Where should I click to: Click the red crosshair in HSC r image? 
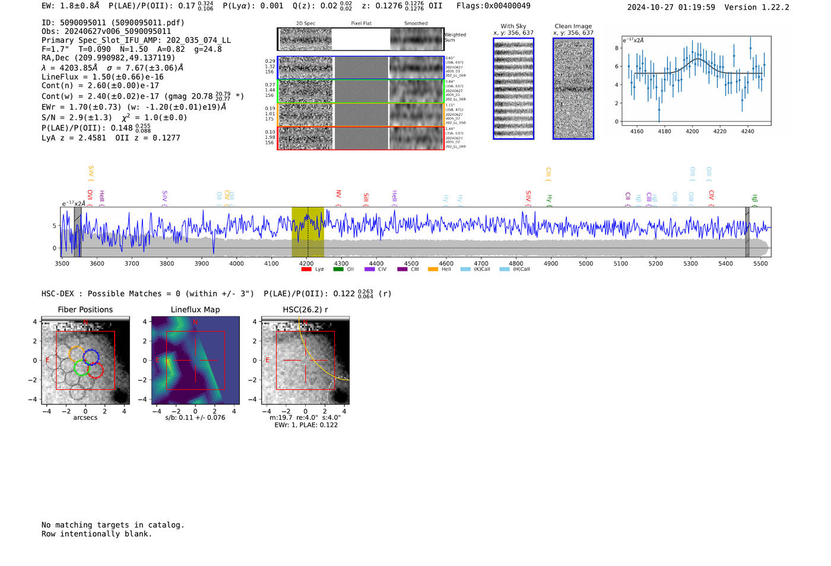tap(305, 361)
